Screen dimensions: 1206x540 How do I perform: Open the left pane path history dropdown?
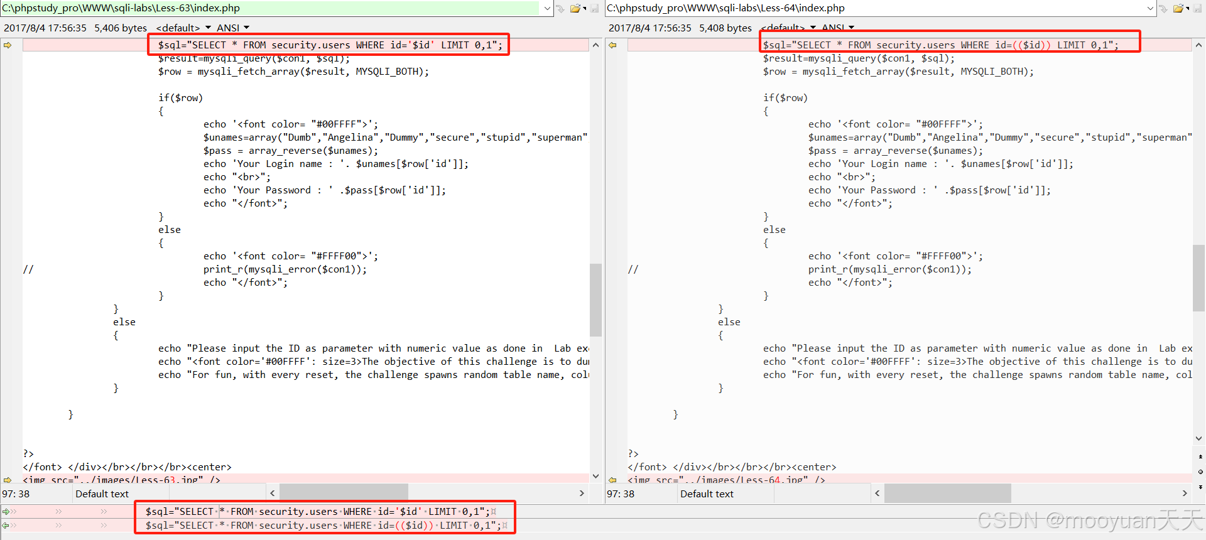click(x=547, y=9)
